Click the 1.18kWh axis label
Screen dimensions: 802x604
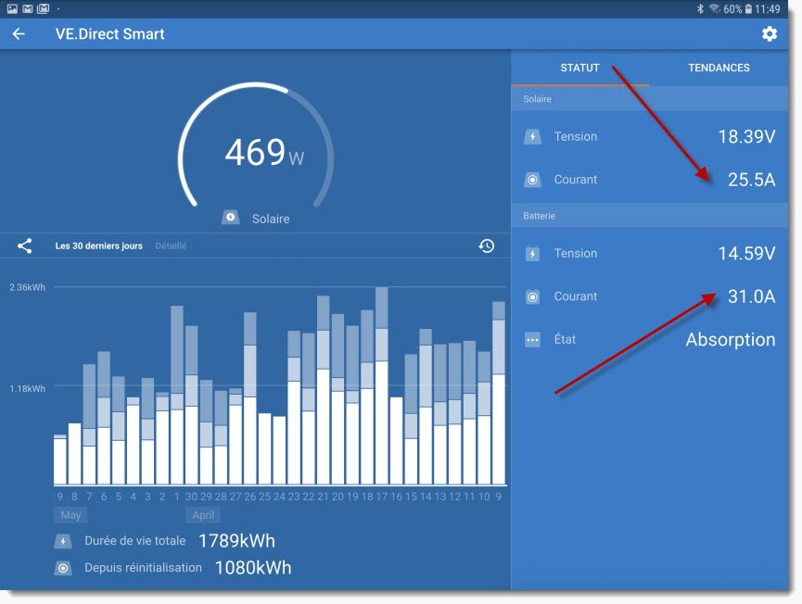27,389
